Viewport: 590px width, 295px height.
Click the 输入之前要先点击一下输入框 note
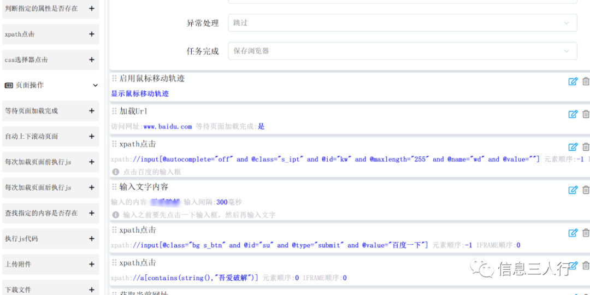(x=199, y=215)
